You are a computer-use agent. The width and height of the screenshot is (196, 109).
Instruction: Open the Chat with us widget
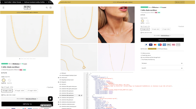pos(46,105)
